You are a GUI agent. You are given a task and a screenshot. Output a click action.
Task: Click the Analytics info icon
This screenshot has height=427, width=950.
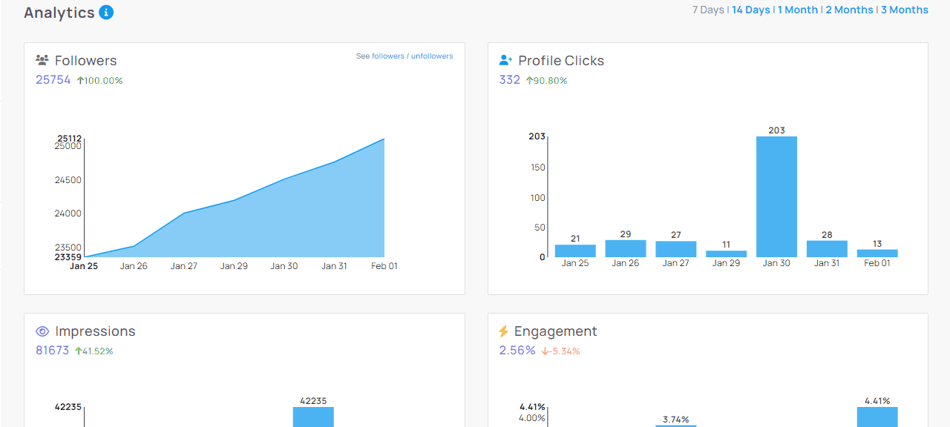click(x=106, y=13)
